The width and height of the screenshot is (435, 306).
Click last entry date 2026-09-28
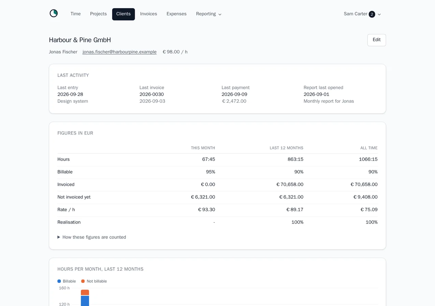pyautogui.click(x=70, y=95)
